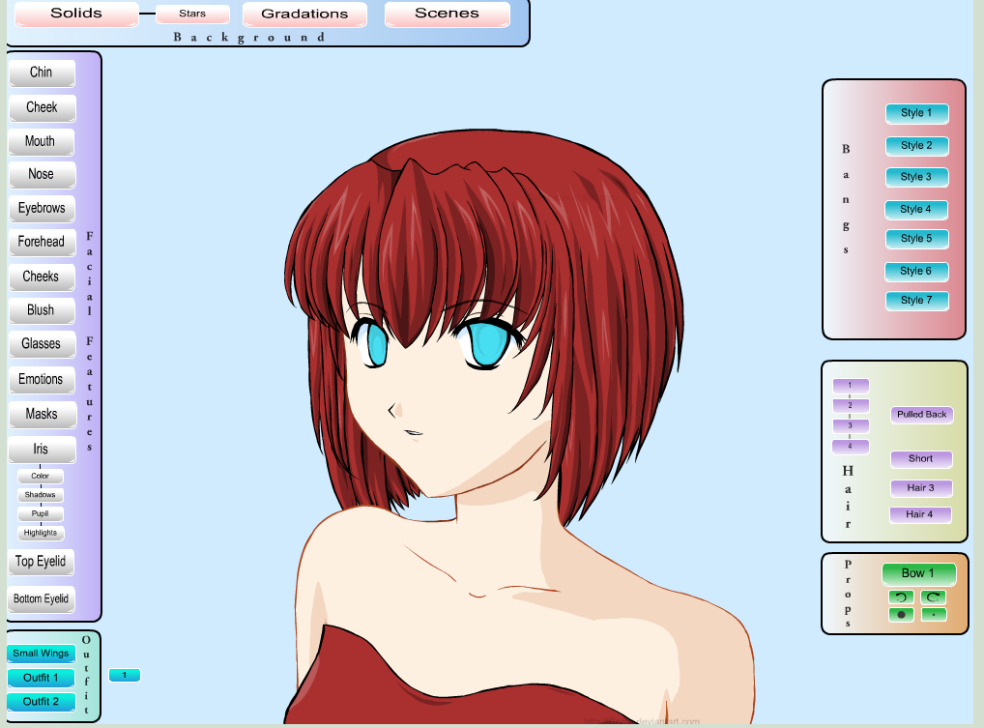This screenshot has height=728, width=984.
Task: Click the large dot prop size icon
Action: tap(901, 615)
